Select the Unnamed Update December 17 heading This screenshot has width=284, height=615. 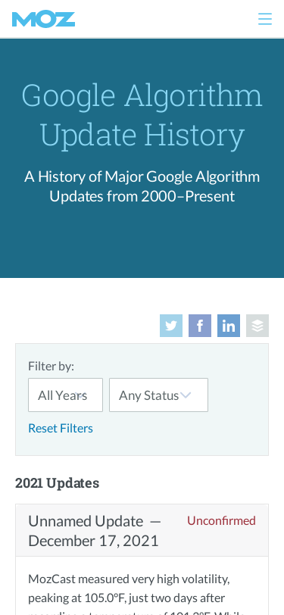(x=95, y=531)
